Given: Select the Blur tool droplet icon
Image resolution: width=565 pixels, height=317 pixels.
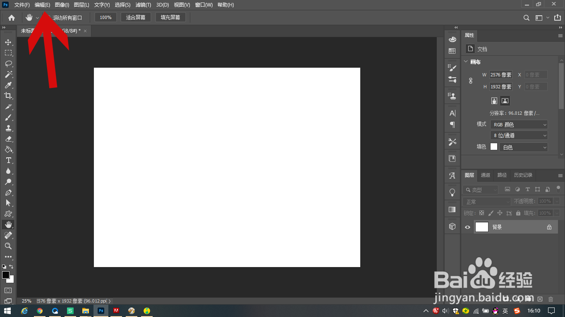Looking at the screenshot, I should (x=8, y=171).
